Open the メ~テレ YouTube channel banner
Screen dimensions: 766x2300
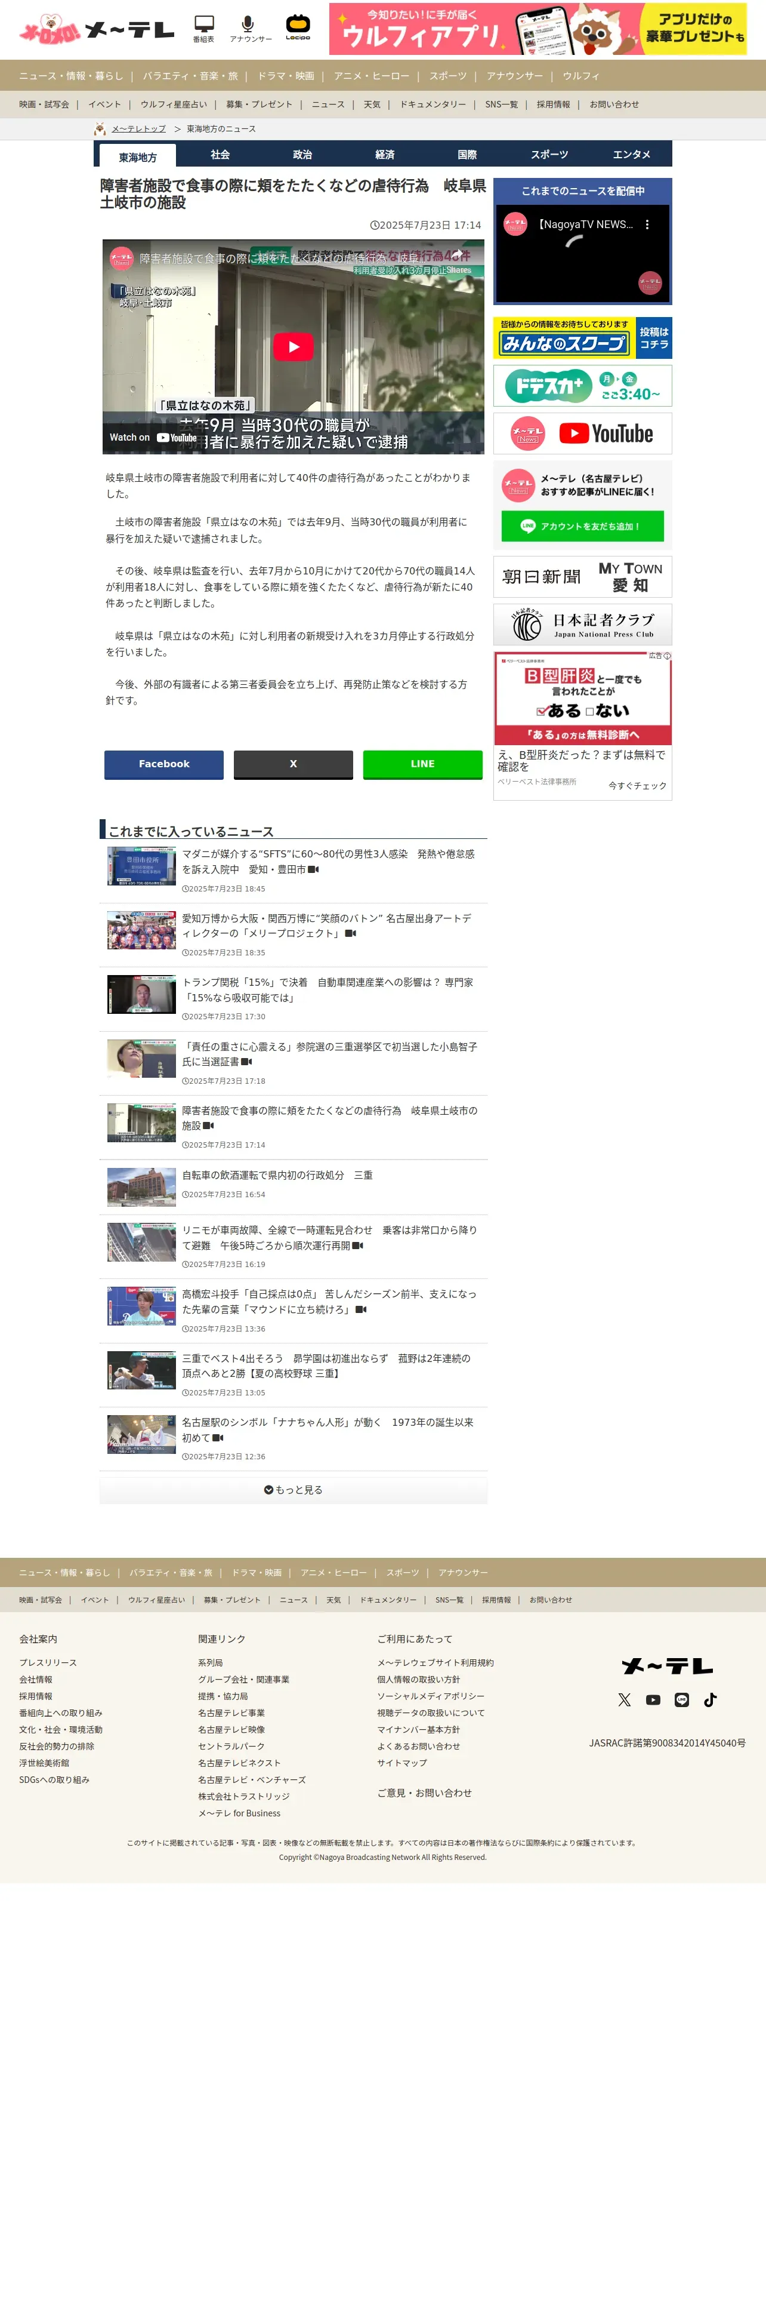pyautogui.click(x=582, y=433)
